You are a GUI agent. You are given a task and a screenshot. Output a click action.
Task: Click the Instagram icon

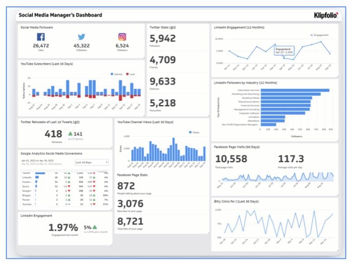coord(122,37)
